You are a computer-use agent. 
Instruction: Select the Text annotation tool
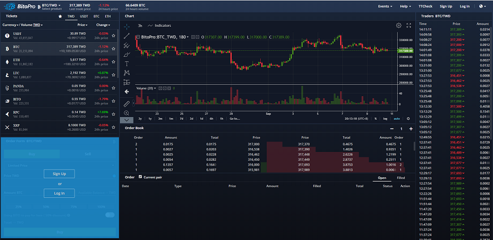point(127,63)
